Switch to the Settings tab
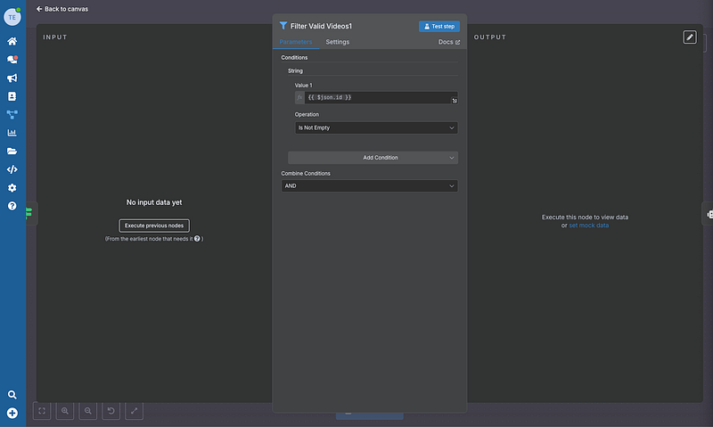Screen dimensions: 713x427 [337, 42]
